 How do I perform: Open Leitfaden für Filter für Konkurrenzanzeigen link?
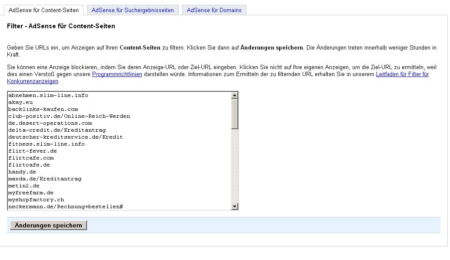tap(402, 74)
